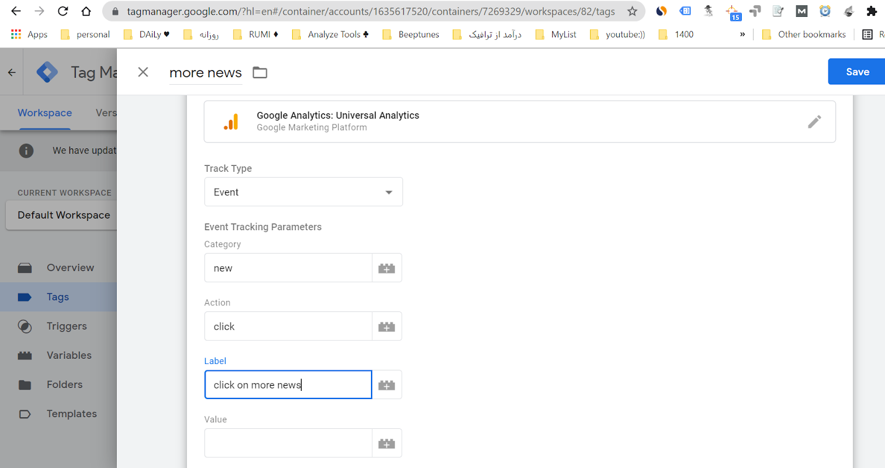Click the folder icon next to tag name

[260, 72]
